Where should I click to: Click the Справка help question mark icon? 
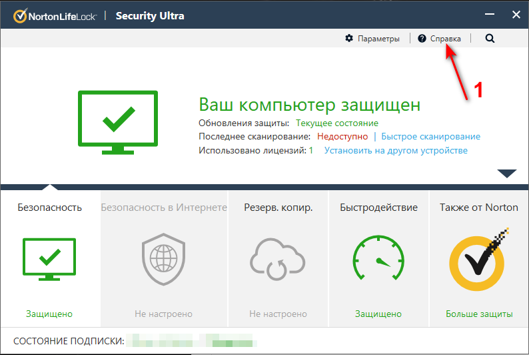(x=422, y=39)
